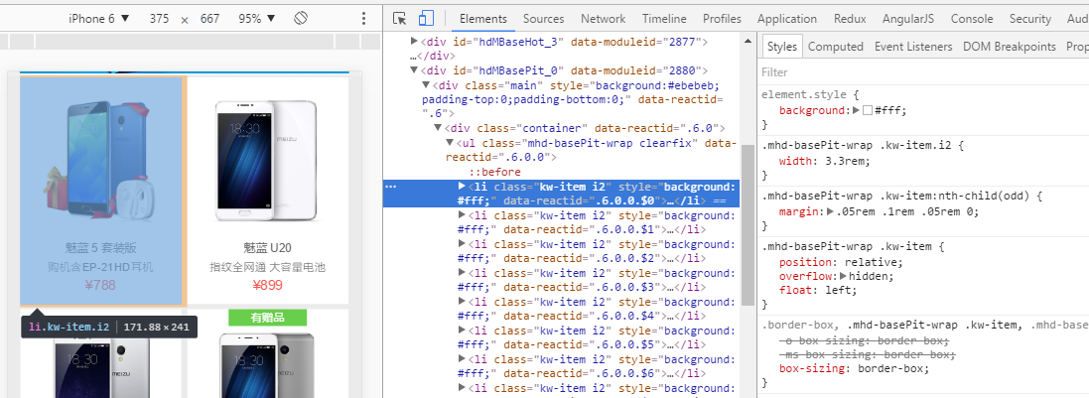The image size is (1089, 398).
Task: Expand the hdMBaseHot_3 div node
Action: coord(415,42)
